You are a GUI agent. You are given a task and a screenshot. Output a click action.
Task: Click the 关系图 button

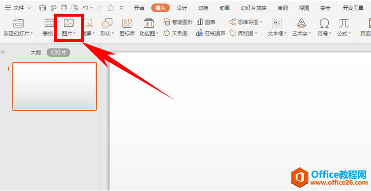click(x=176, y=33)
